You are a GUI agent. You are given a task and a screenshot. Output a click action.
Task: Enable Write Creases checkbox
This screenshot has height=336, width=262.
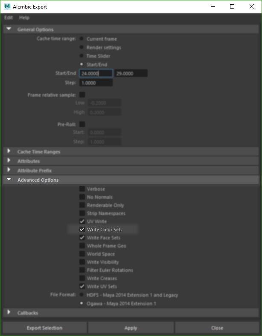(82, 278)
